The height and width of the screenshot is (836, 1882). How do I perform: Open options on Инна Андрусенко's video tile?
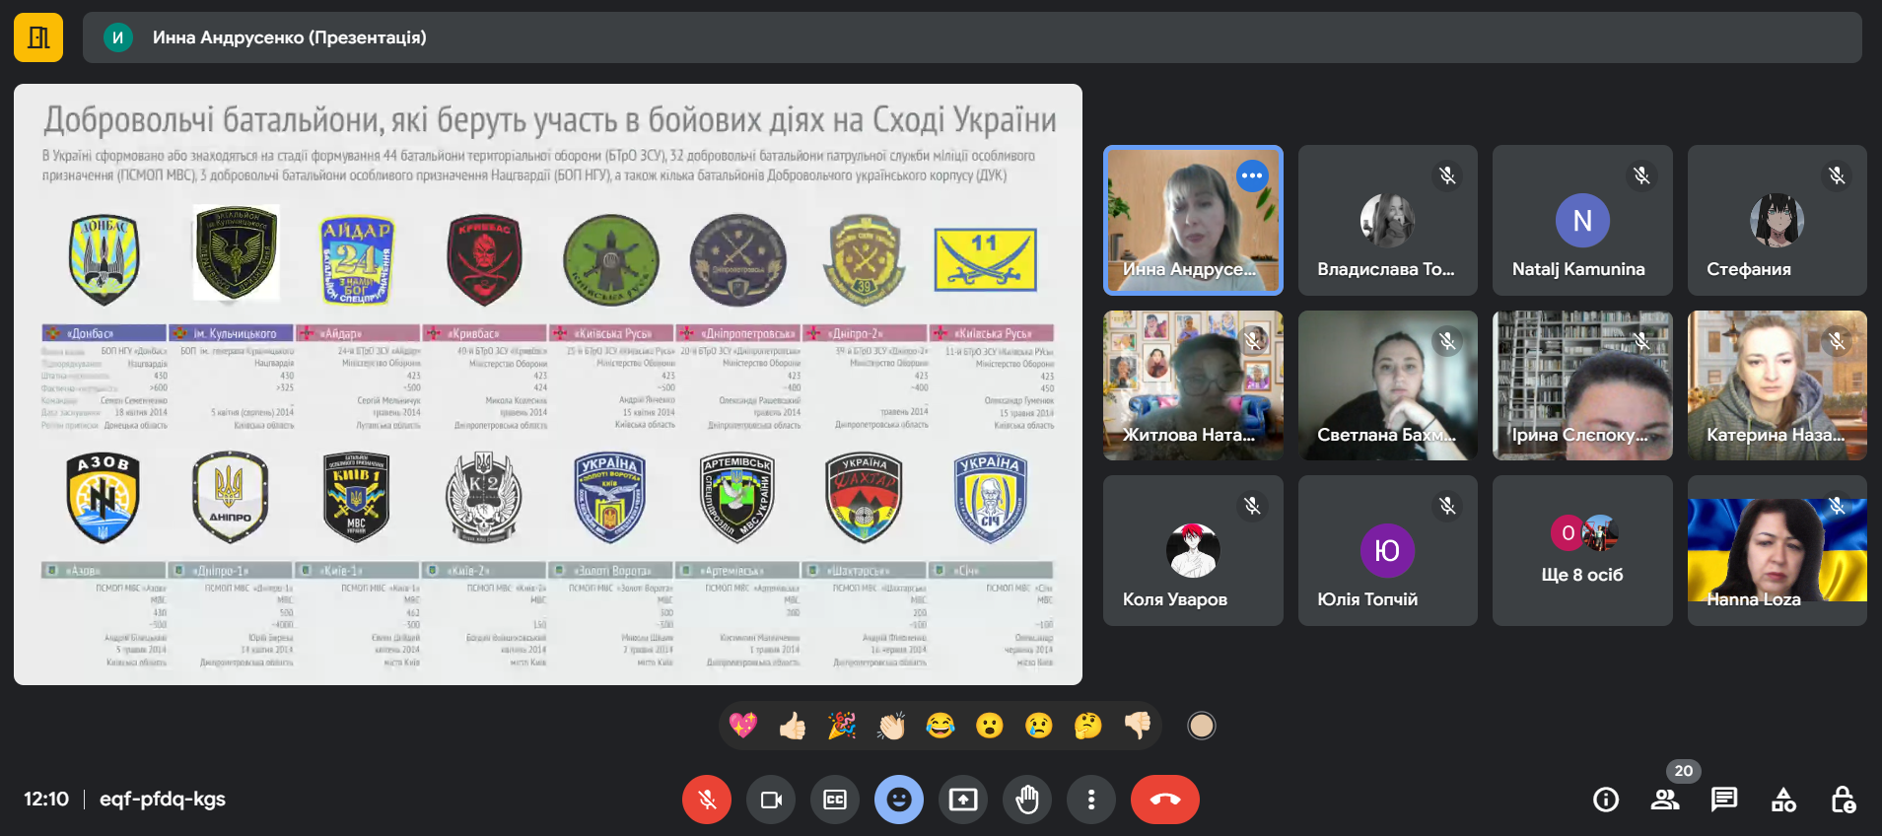point(1252,175)
